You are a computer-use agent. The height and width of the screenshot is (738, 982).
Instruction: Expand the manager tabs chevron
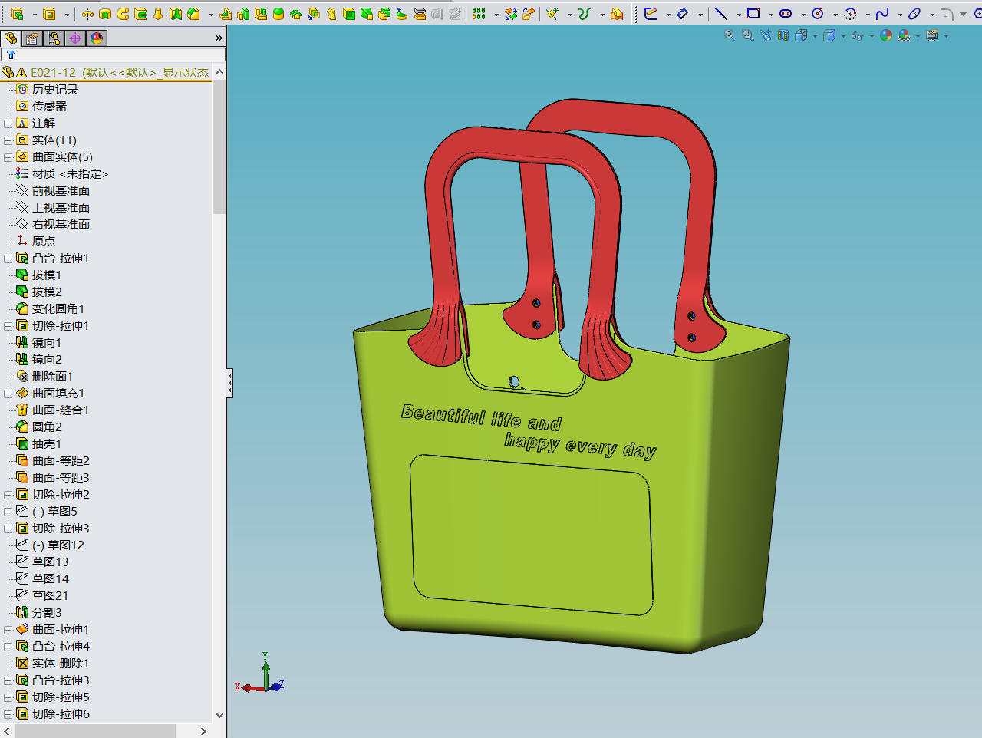pyautogui.click(x=219, y=38)
